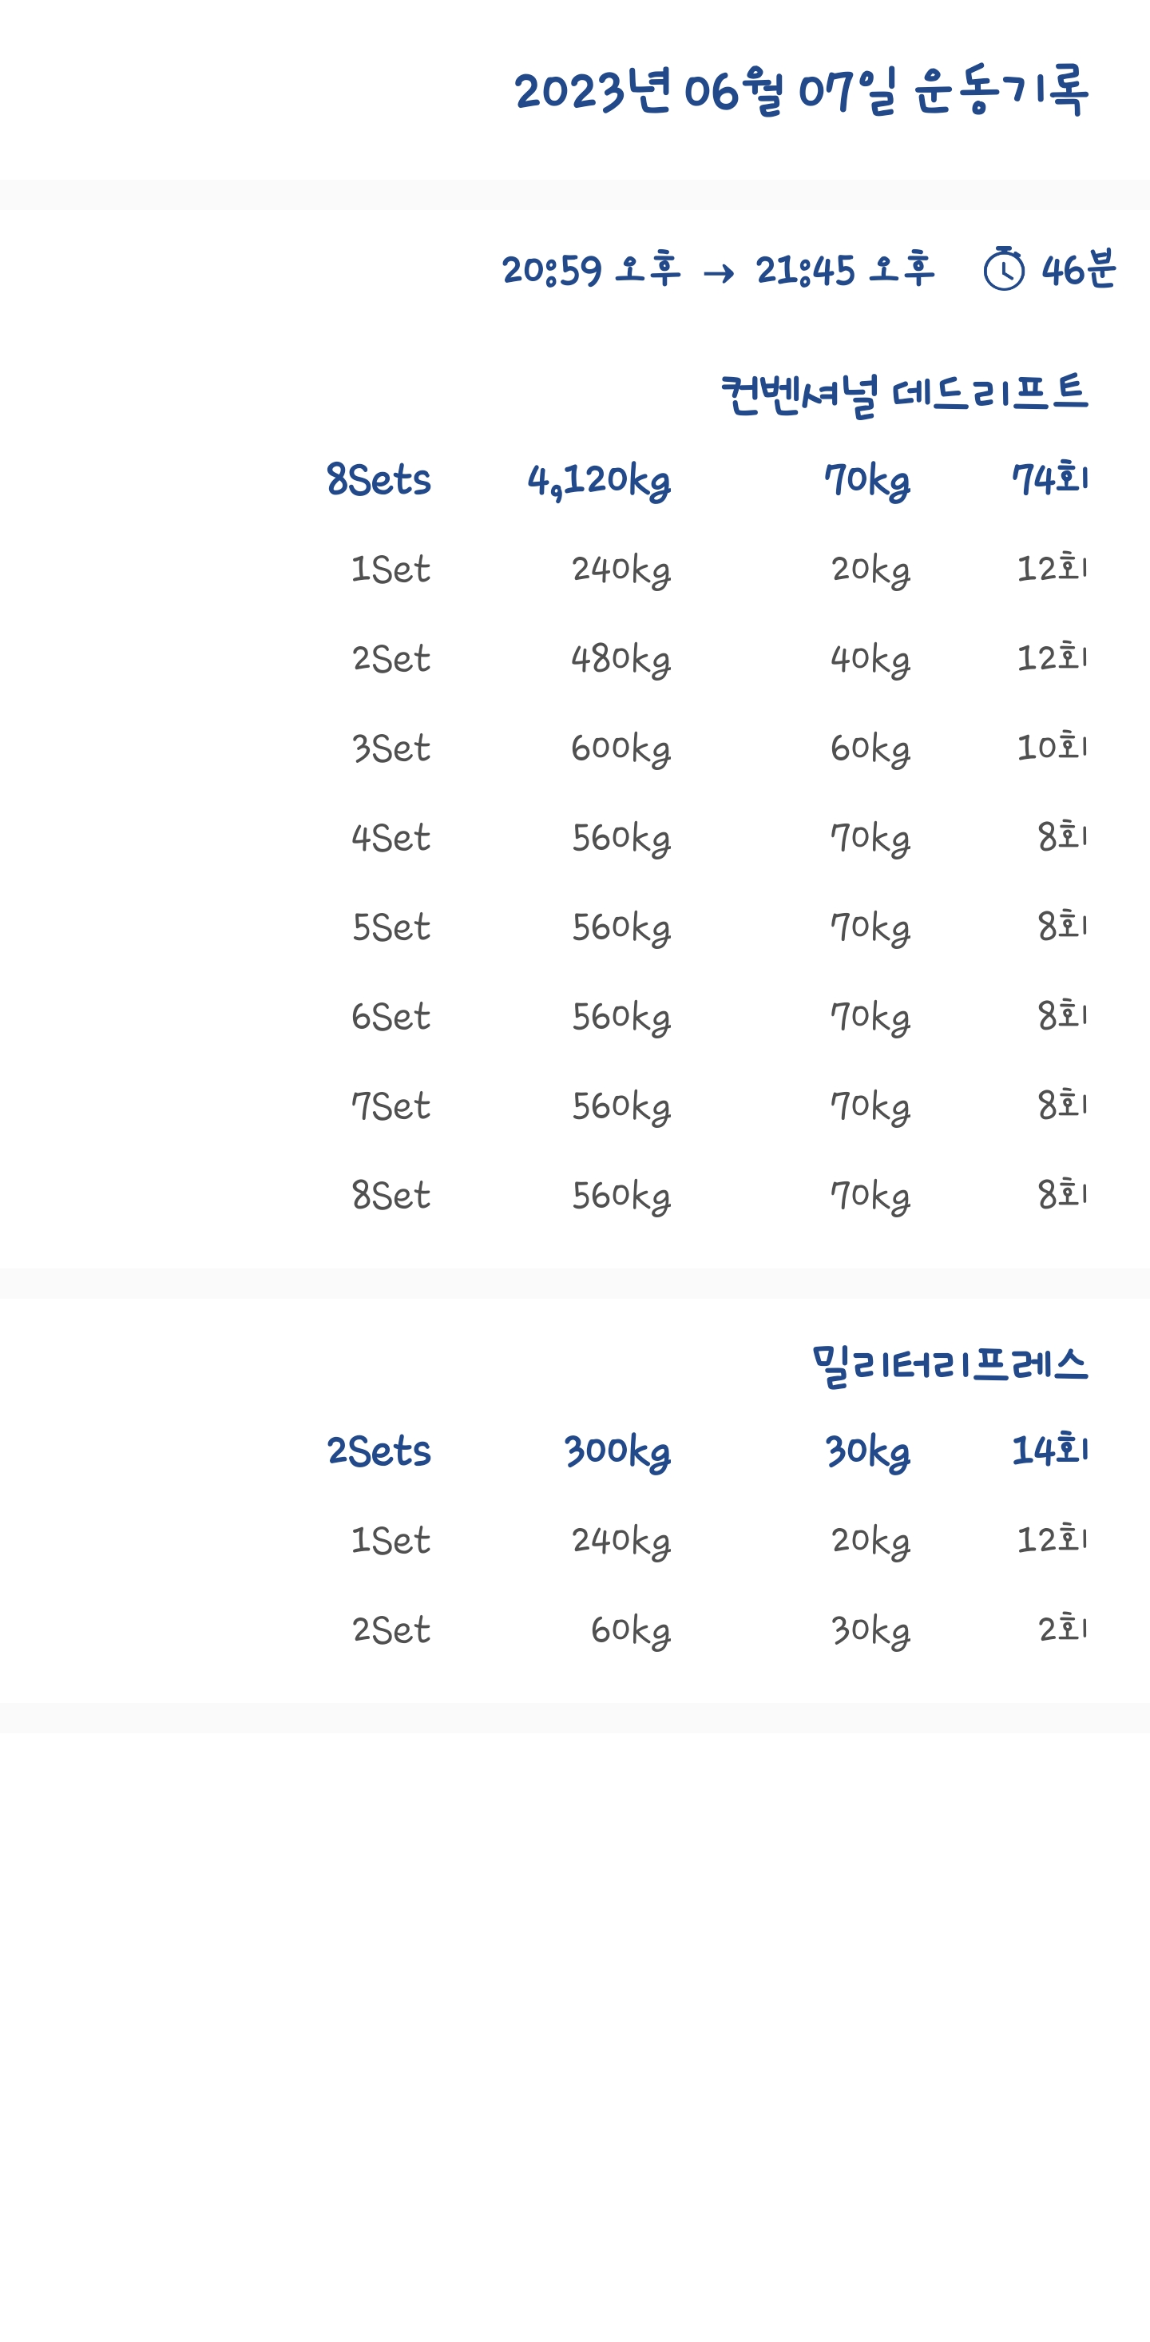Click the 7Set row label
Image resolution: width=1150 pixels, height=2342 pixels.
(391, 1106)
